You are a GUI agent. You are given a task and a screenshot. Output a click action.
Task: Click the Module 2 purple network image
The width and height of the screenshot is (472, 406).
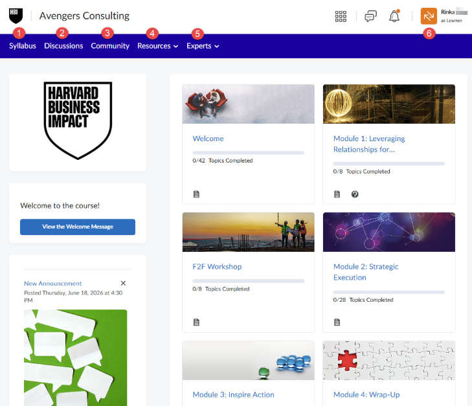(389, 232)
